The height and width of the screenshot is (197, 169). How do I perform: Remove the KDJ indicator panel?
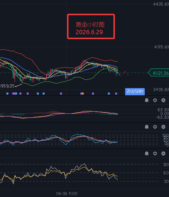coord(163,127)
